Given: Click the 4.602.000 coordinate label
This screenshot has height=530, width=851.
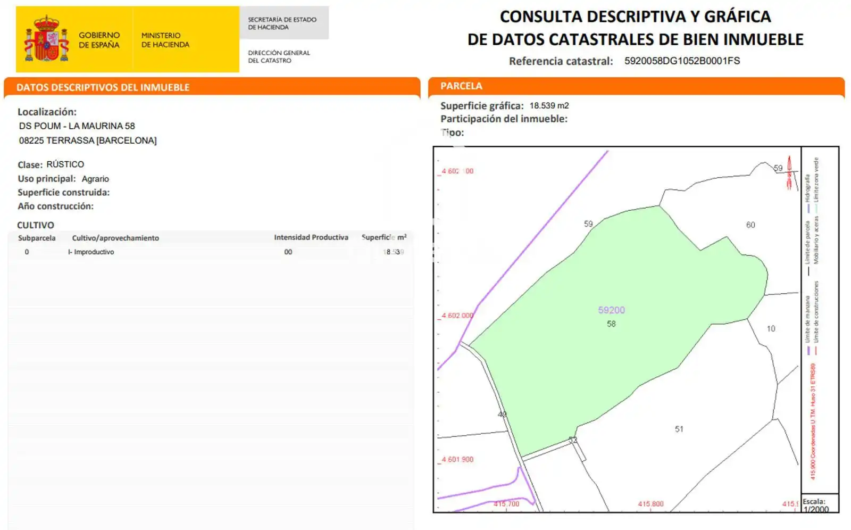Looking at the screenshot, I should tap(457, 316).
